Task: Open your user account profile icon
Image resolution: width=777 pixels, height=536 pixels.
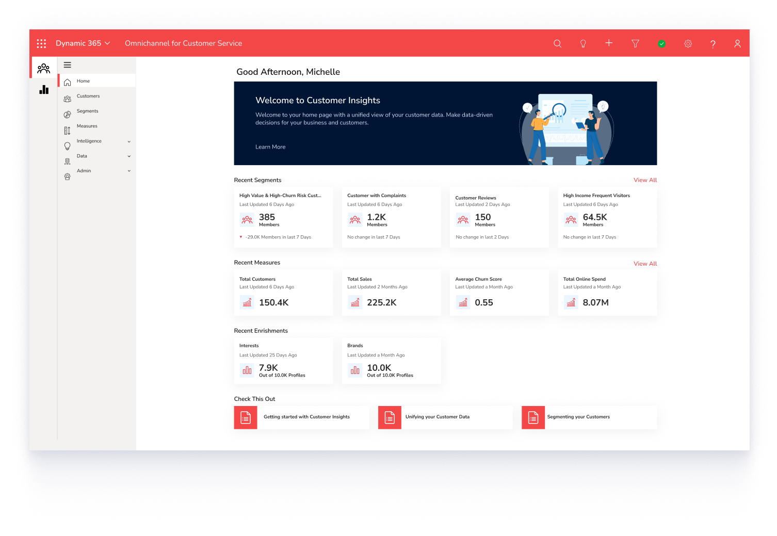Action: click(x=737, y=43)
